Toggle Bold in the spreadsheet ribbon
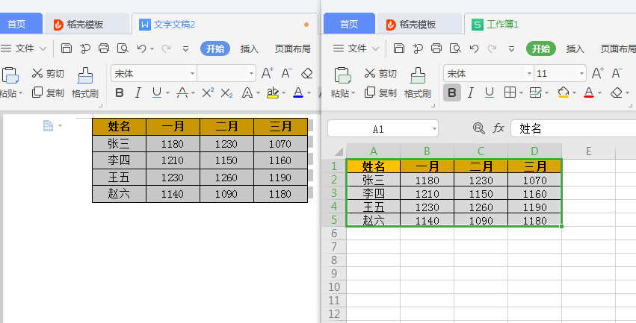The width and height of the screenshot is (636, 323). [451, 93]
